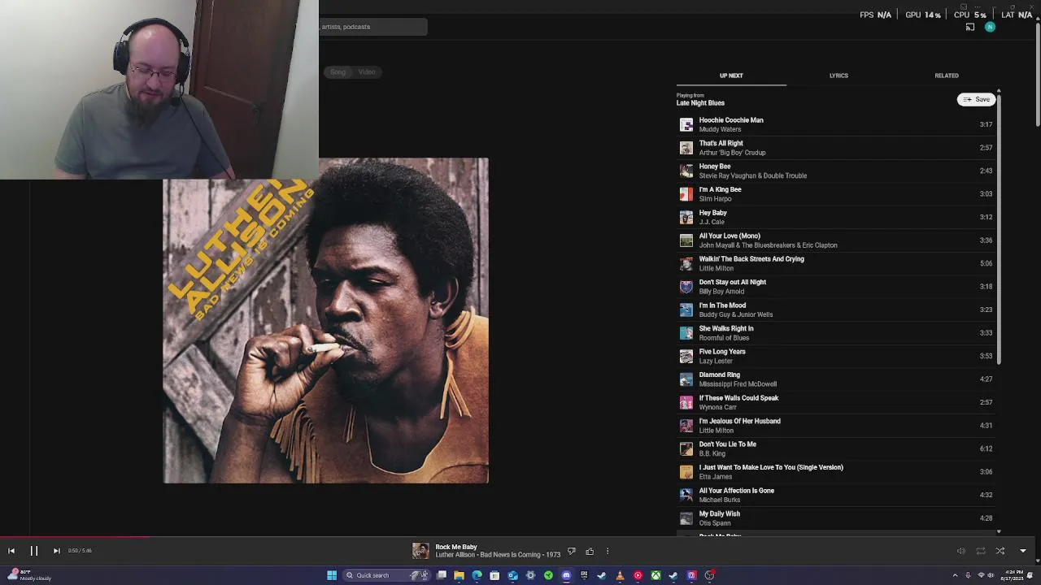1041x585 pixels.
Task: Select My Daily Wish by Otis Spann
Action: pyautogui.click(x=836, y=518)
